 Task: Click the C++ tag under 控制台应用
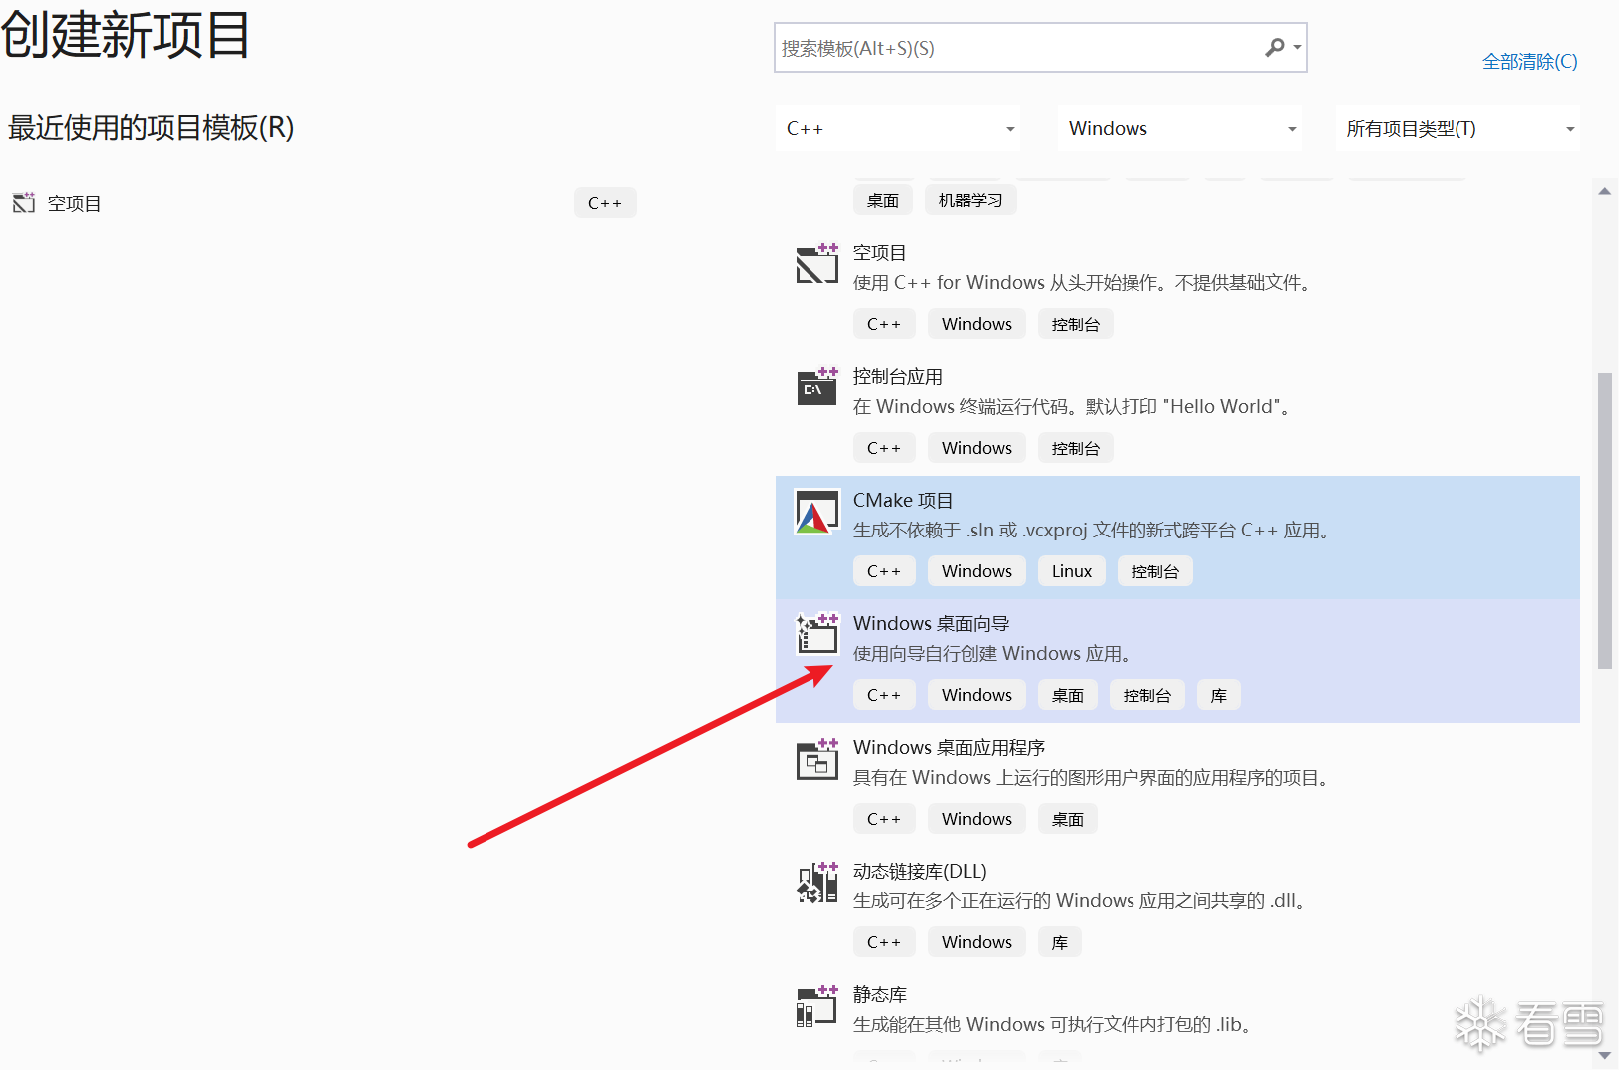coord(884,448)
